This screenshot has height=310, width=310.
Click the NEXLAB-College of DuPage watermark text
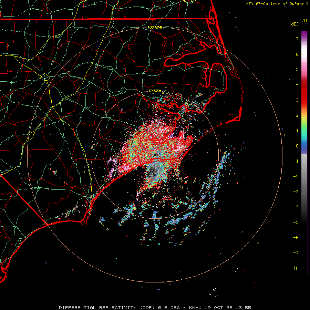coord(277,4)
